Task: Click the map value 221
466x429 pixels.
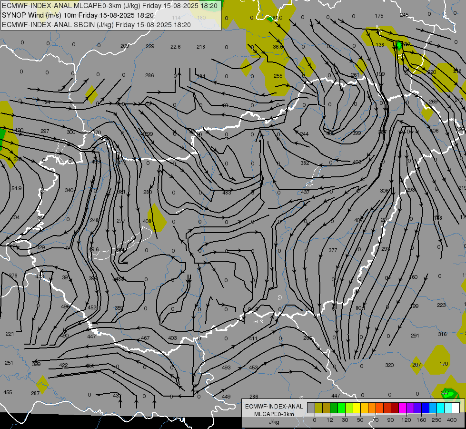Action: (x=10, y=334)
